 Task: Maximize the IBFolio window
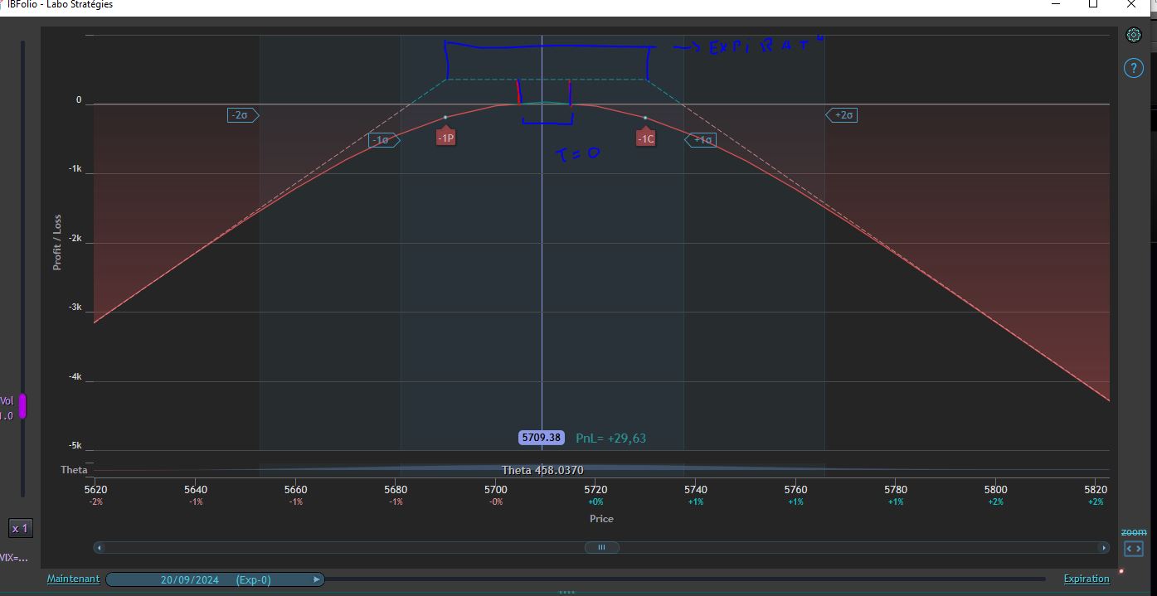[x=1093, y=4]
